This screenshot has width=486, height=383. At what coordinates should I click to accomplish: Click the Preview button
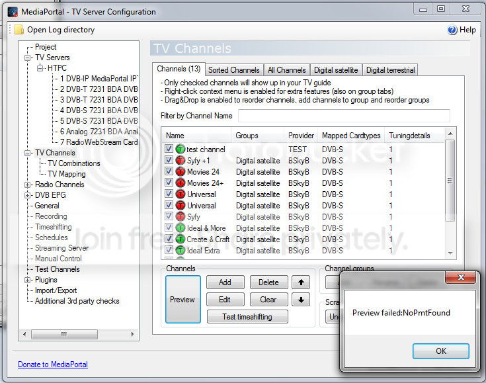(183, 300)
